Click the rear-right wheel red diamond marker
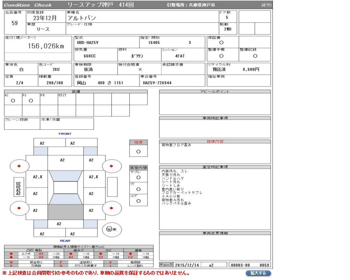 click(111, 207)
